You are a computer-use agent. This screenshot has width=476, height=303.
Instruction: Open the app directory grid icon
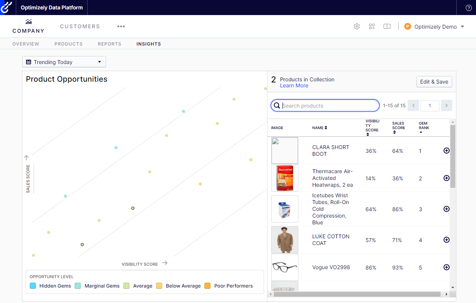point(372,26)
